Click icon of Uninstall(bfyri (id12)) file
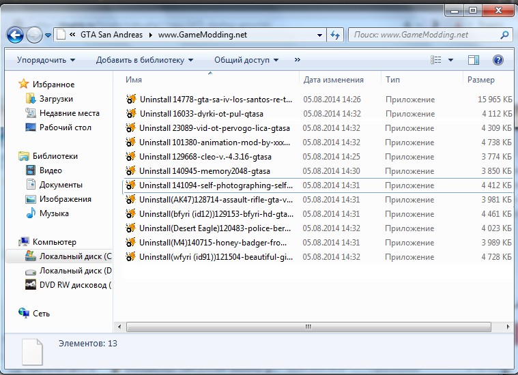Image resolution: width=518 pixels, height=375 pixels. coord(131,213)
